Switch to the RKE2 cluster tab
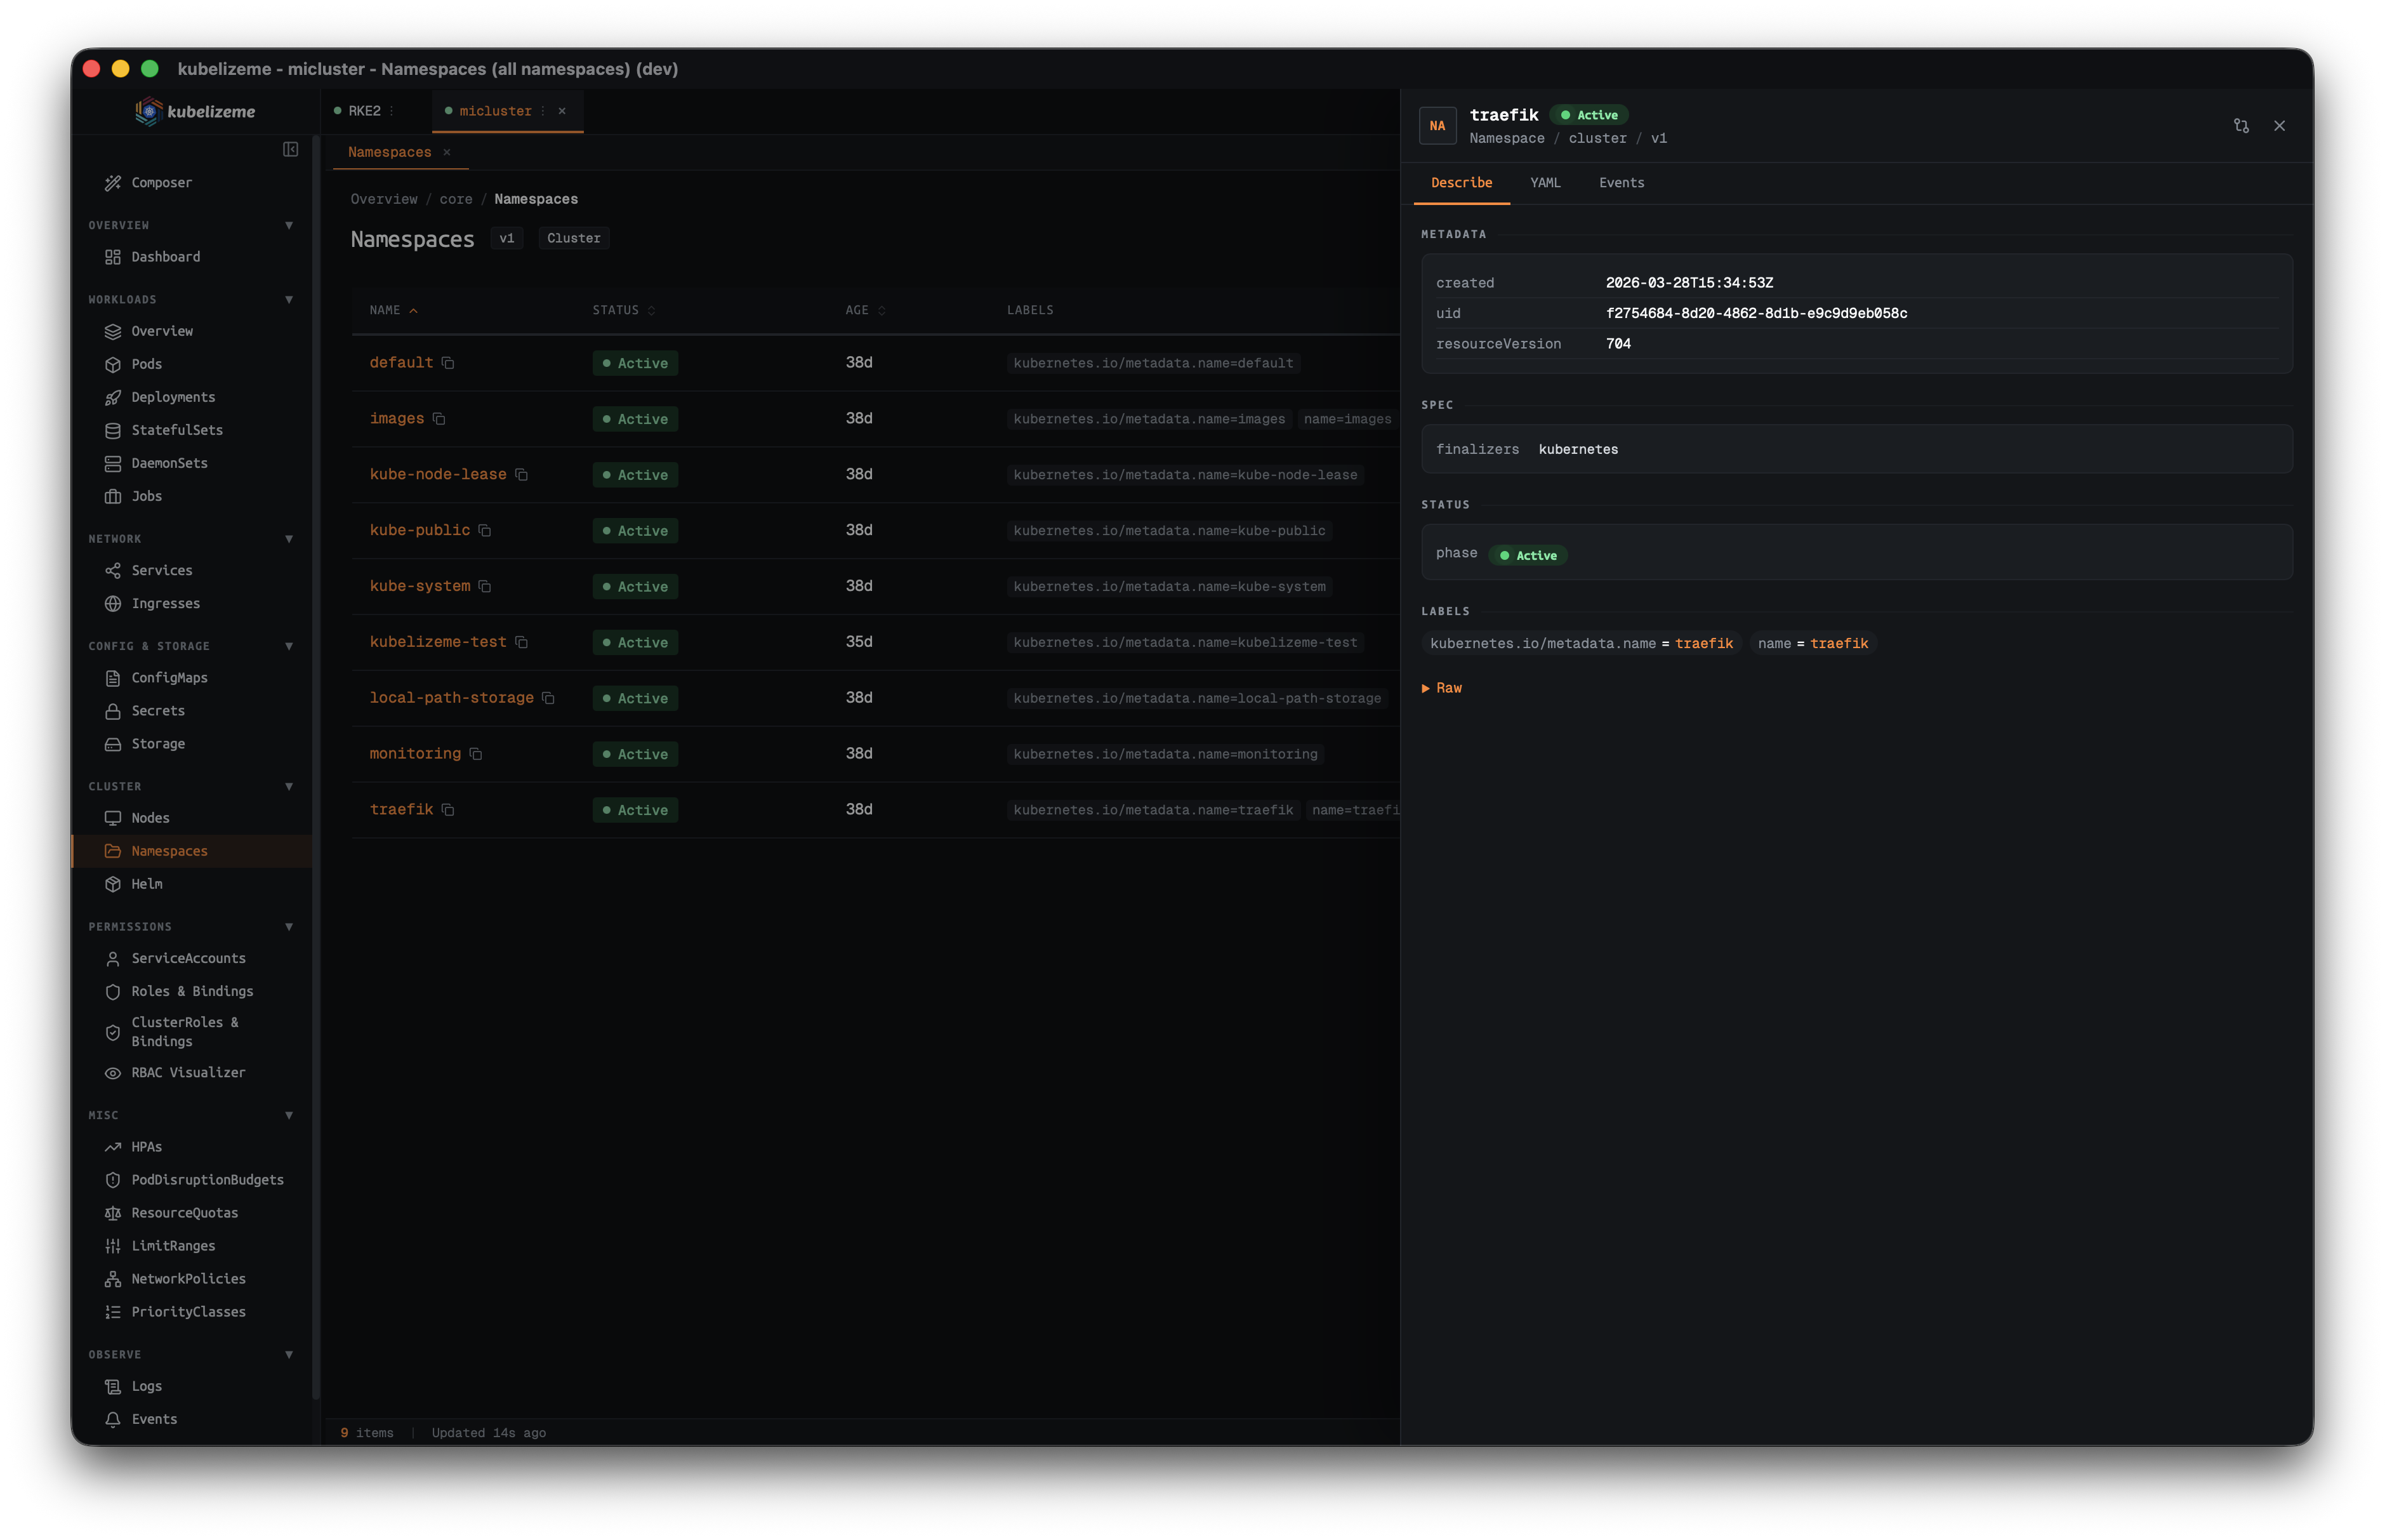Screen dimensions: 2385x1540 click(365, 111)
